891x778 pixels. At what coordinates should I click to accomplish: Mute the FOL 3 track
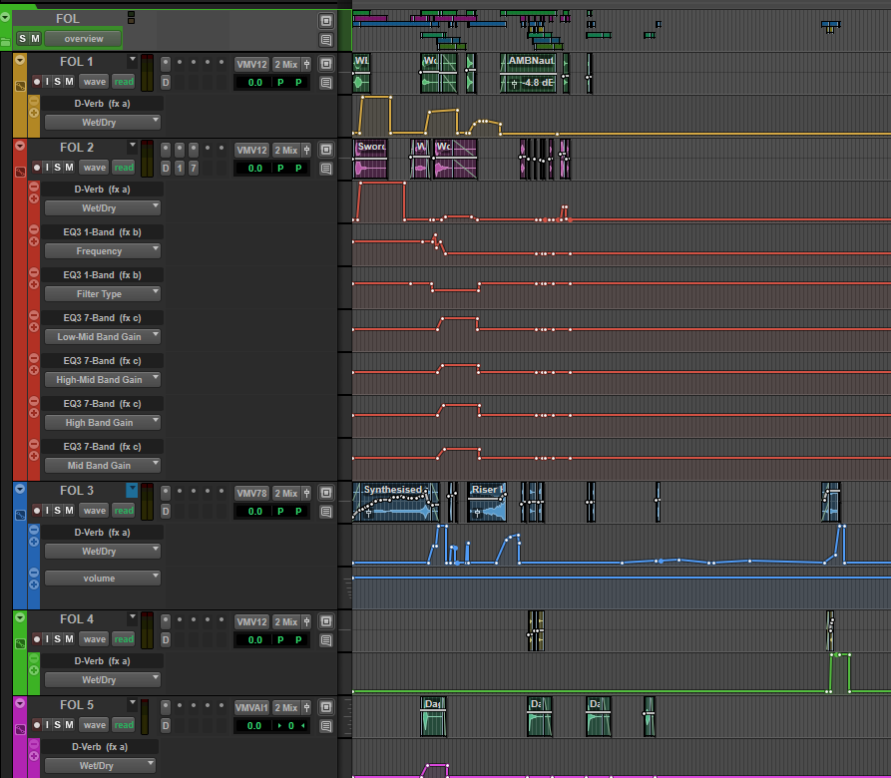[x=69, y=511]
